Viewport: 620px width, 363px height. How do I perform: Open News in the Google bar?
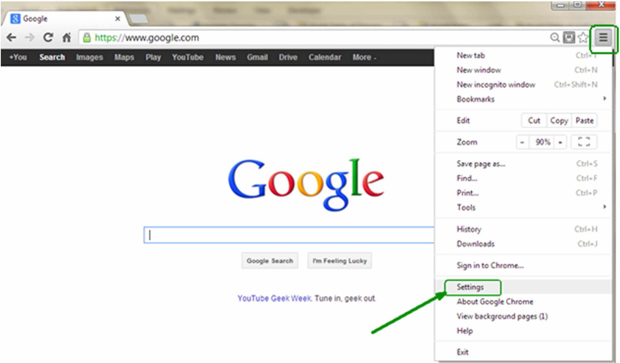pos(225,57)
